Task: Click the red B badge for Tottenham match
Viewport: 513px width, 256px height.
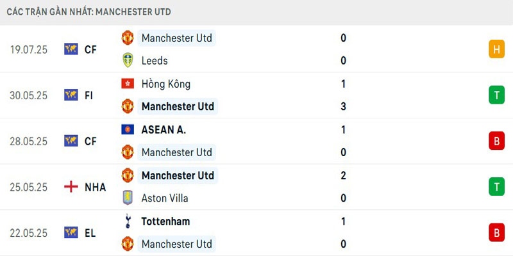Action: [496, 233]
